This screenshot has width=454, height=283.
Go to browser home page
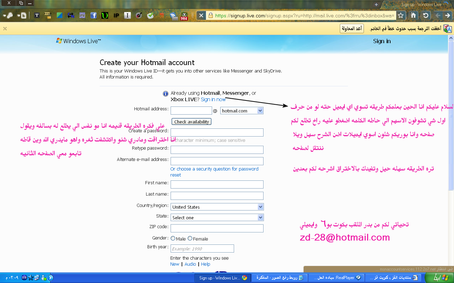click(413, 16)
